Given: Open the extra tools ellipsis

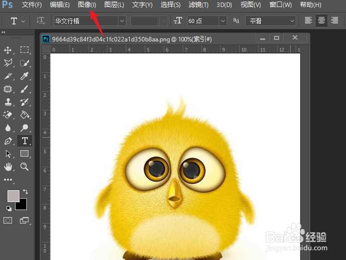Looking at the screenshot, I should 8,180.
